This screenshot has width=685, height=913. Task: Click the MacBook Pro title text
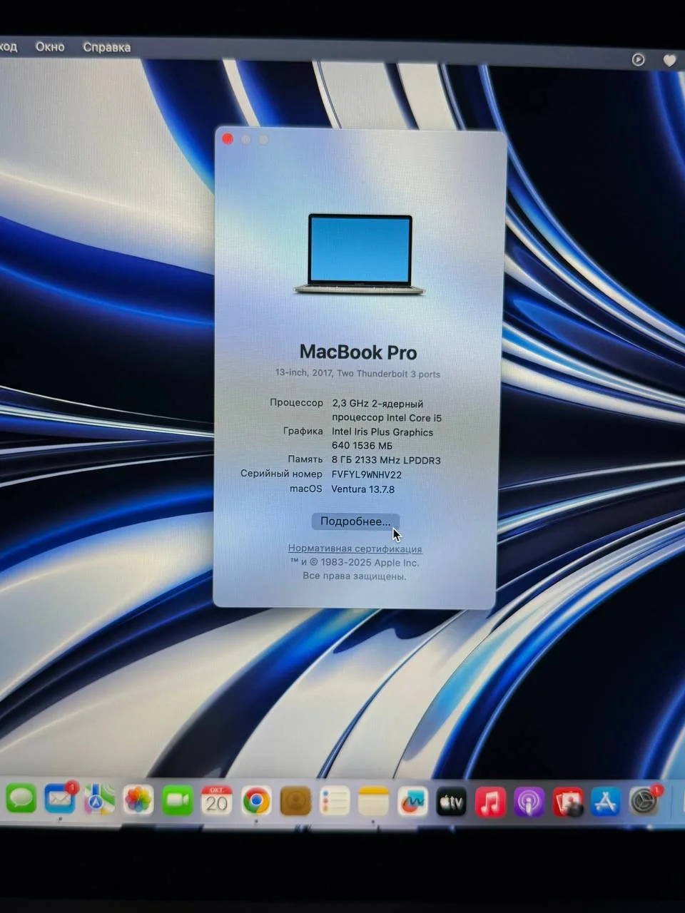click(x=358, y=352)
